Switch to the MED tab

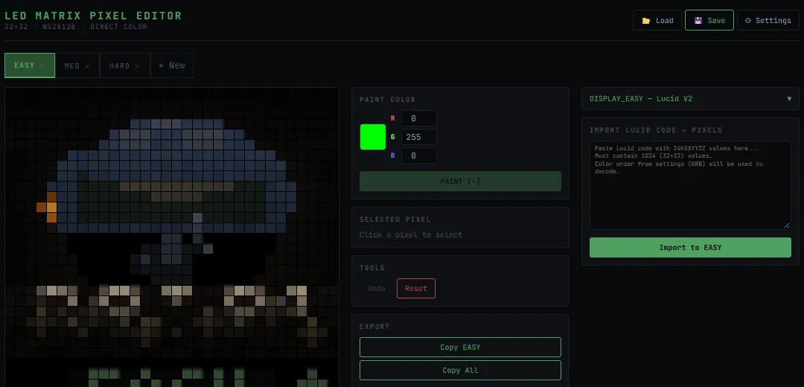[77, 65]
